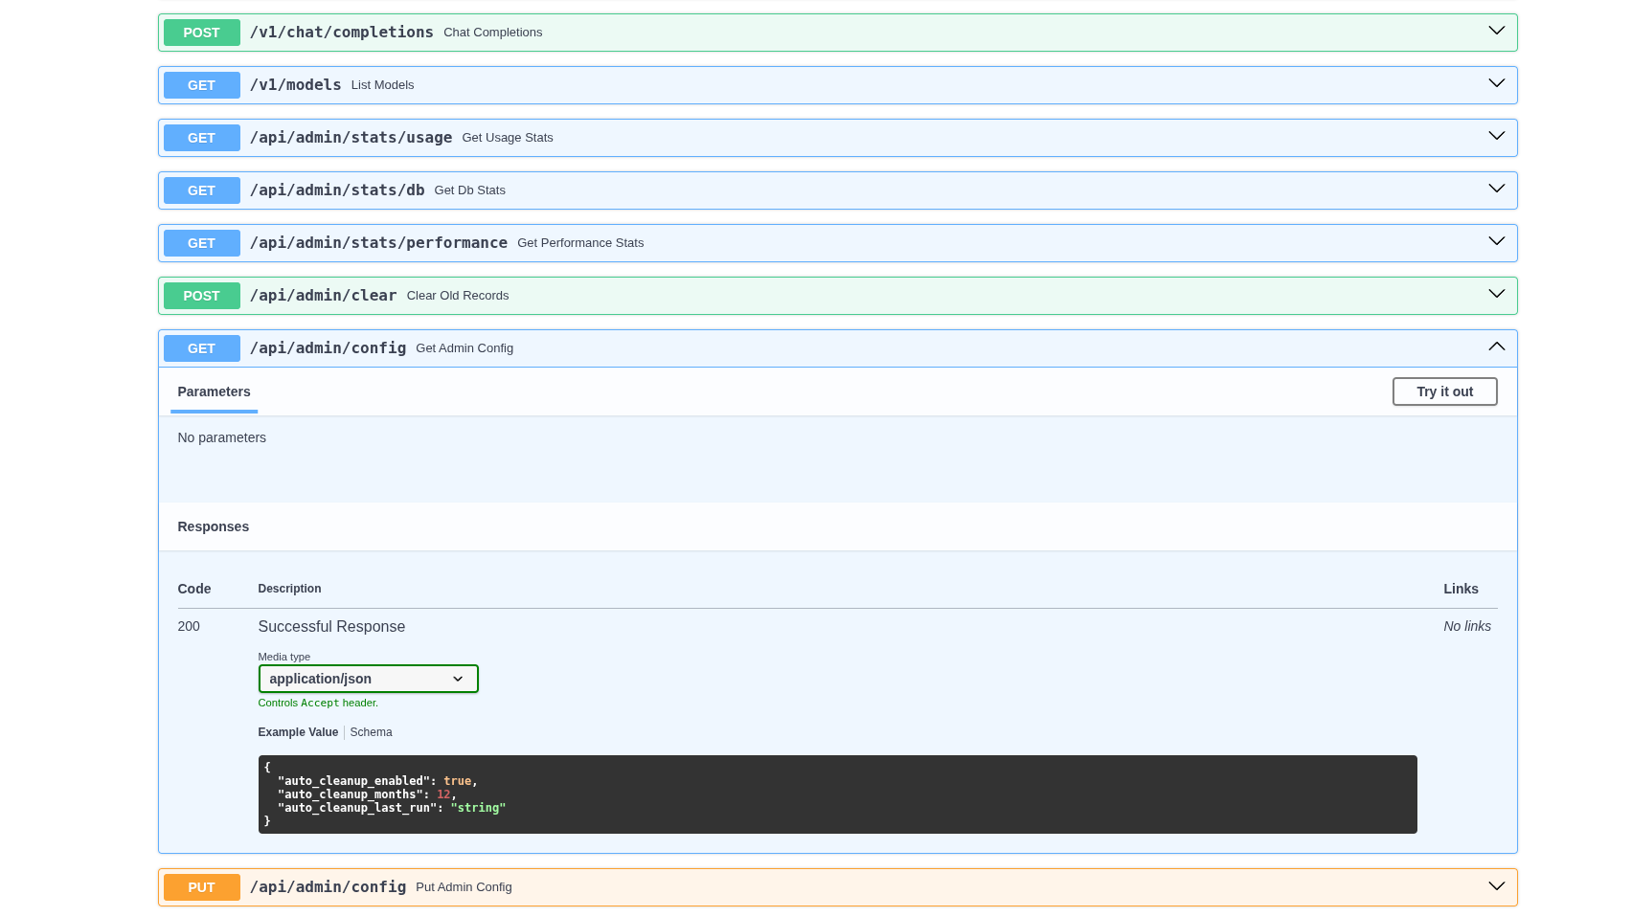1631x917 pixels.
Task: Click the GET badge for /v1/models
Action: [201, 85]
